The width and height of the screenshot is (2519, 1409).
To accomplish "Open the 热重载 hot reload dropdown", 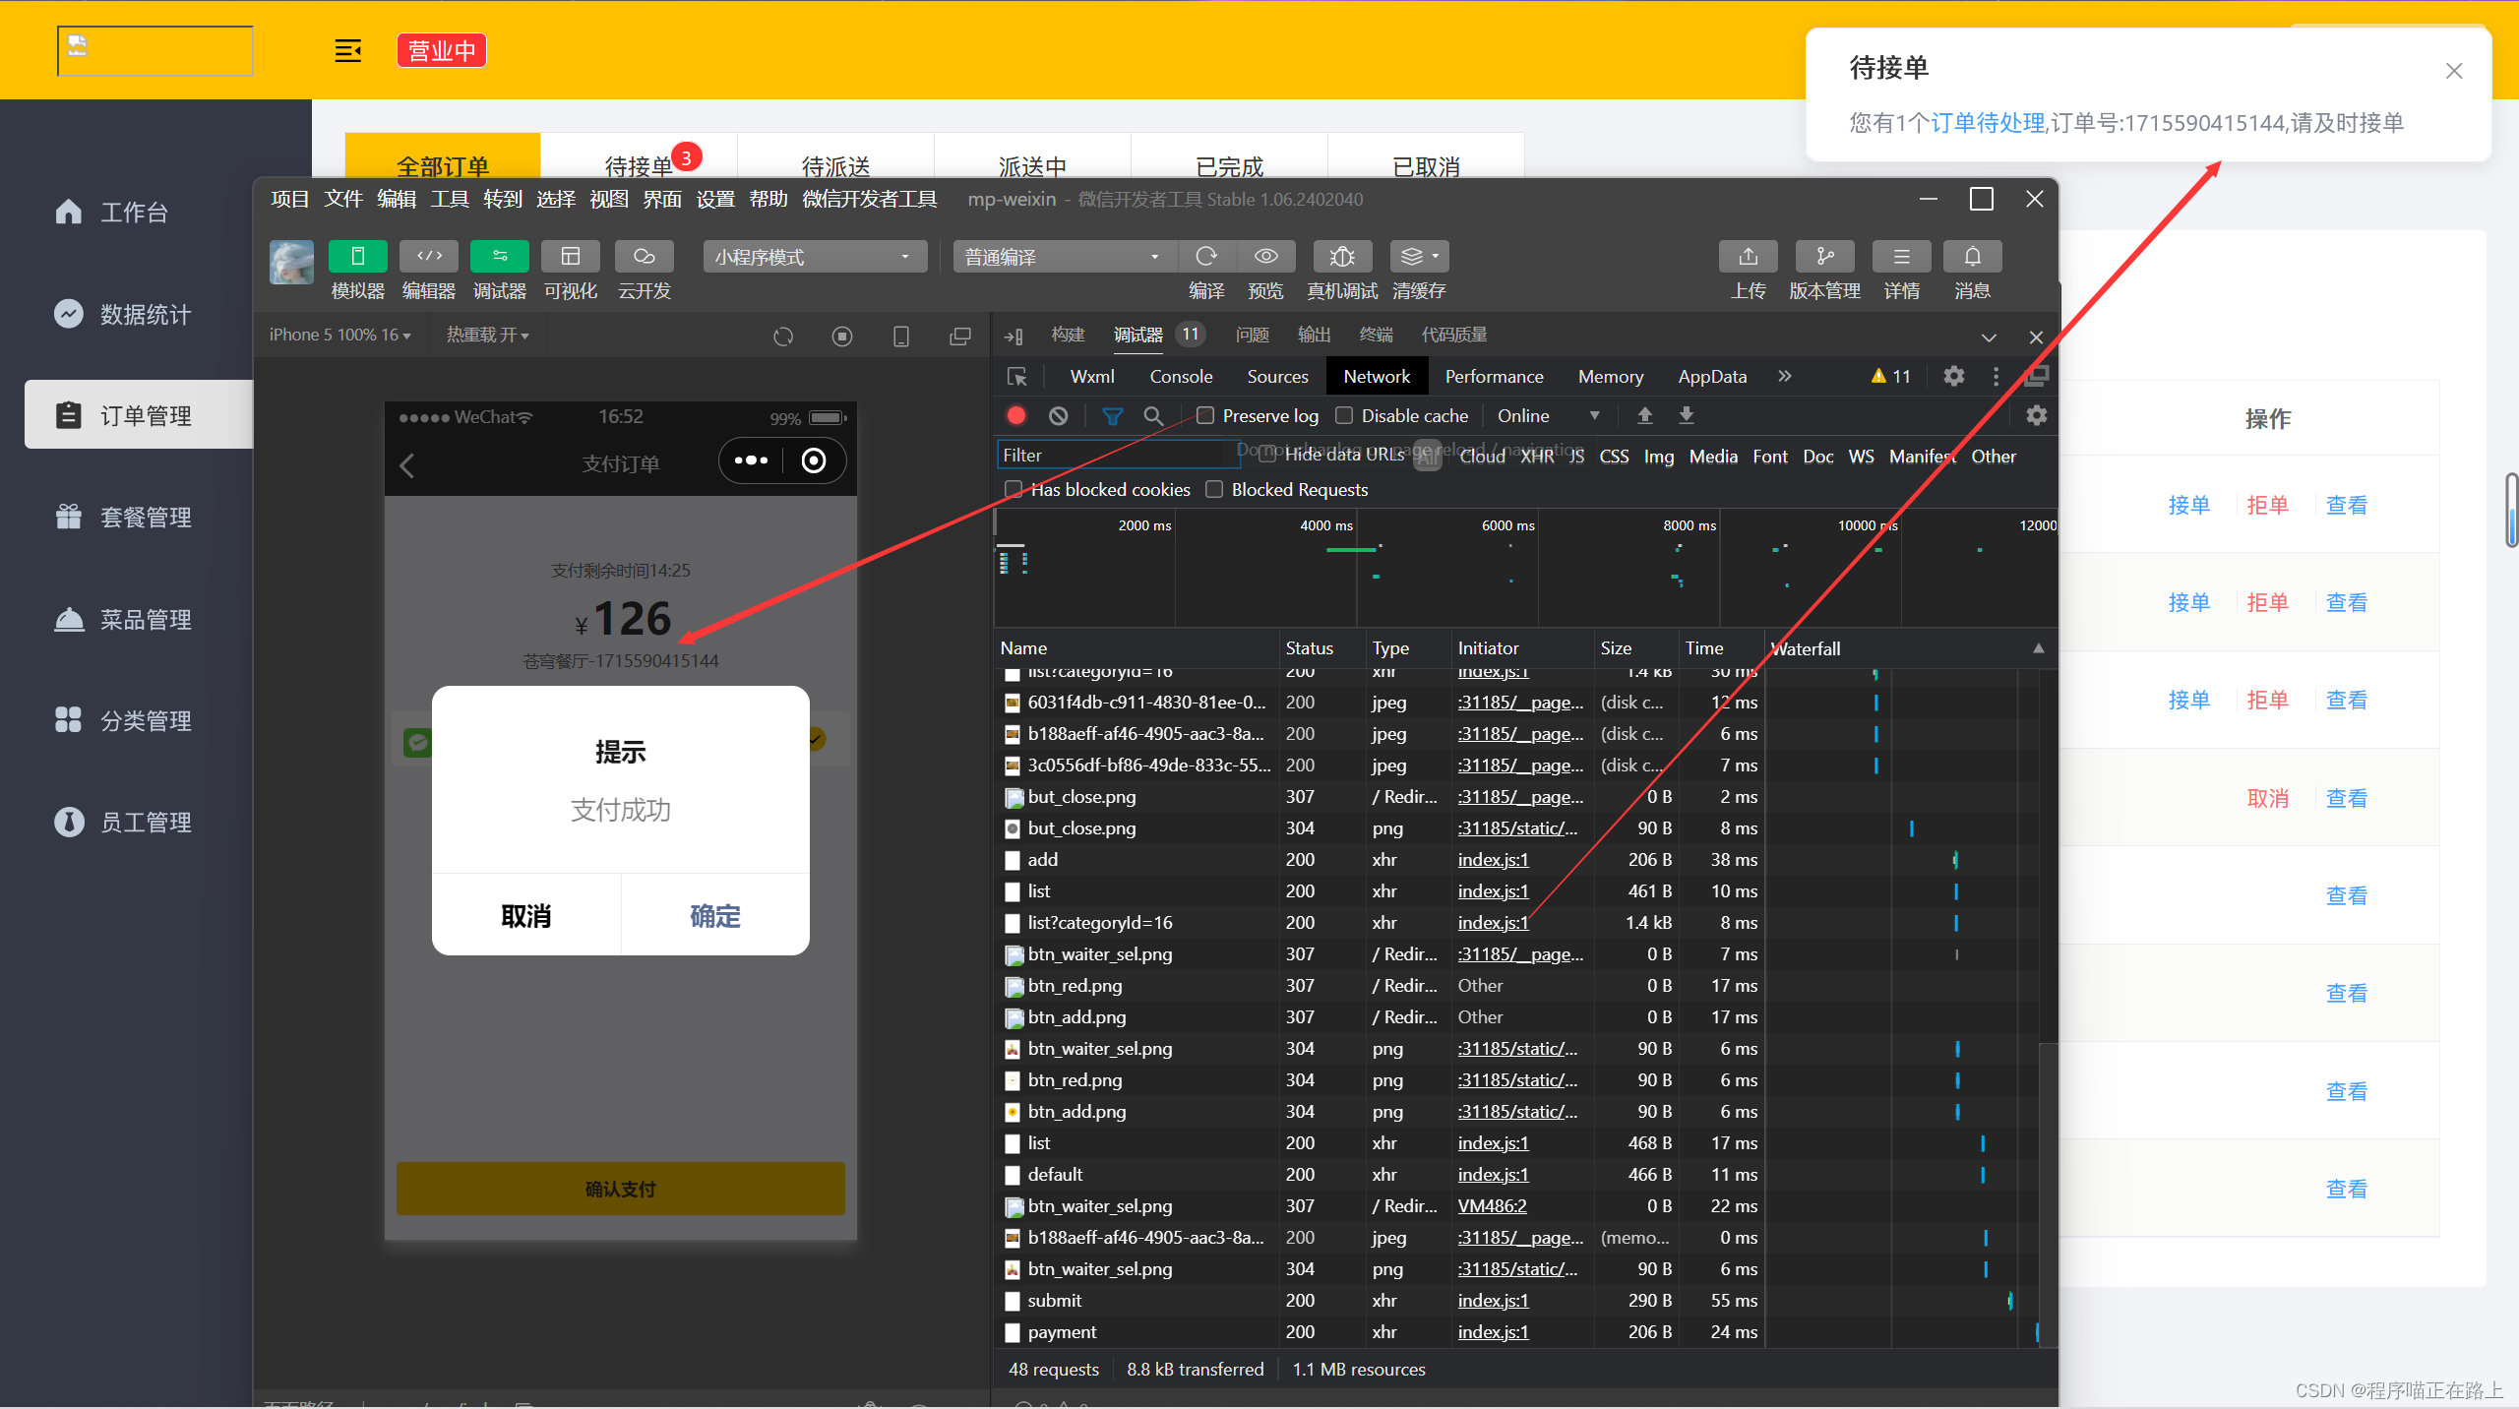I will (488, 336).
